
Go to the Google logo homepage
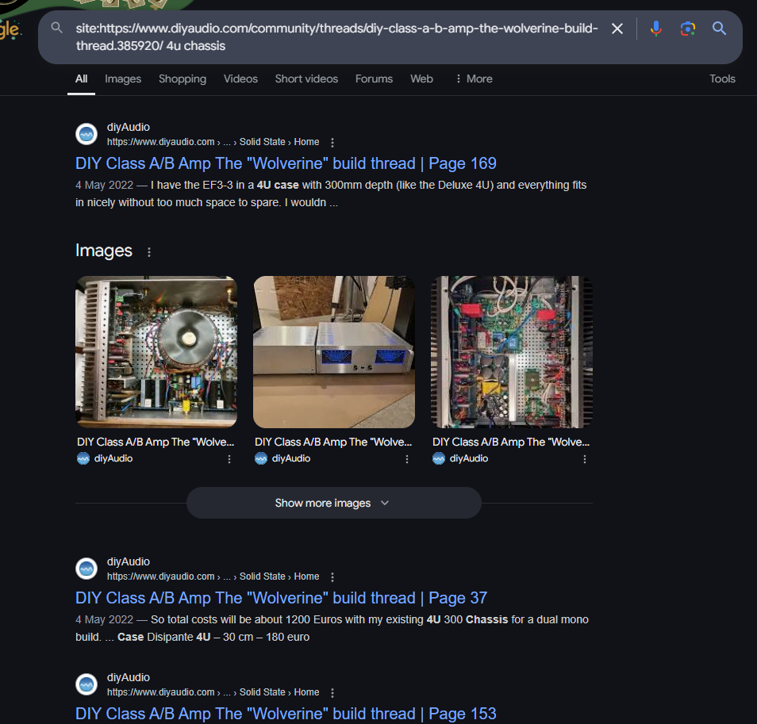(10, 29)
